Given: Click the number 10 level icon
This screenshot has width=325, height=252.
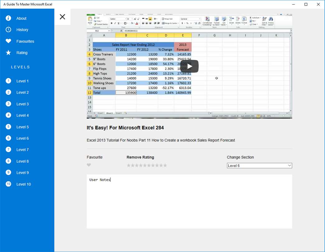Looking at the screenshot, I should [8, 184].
